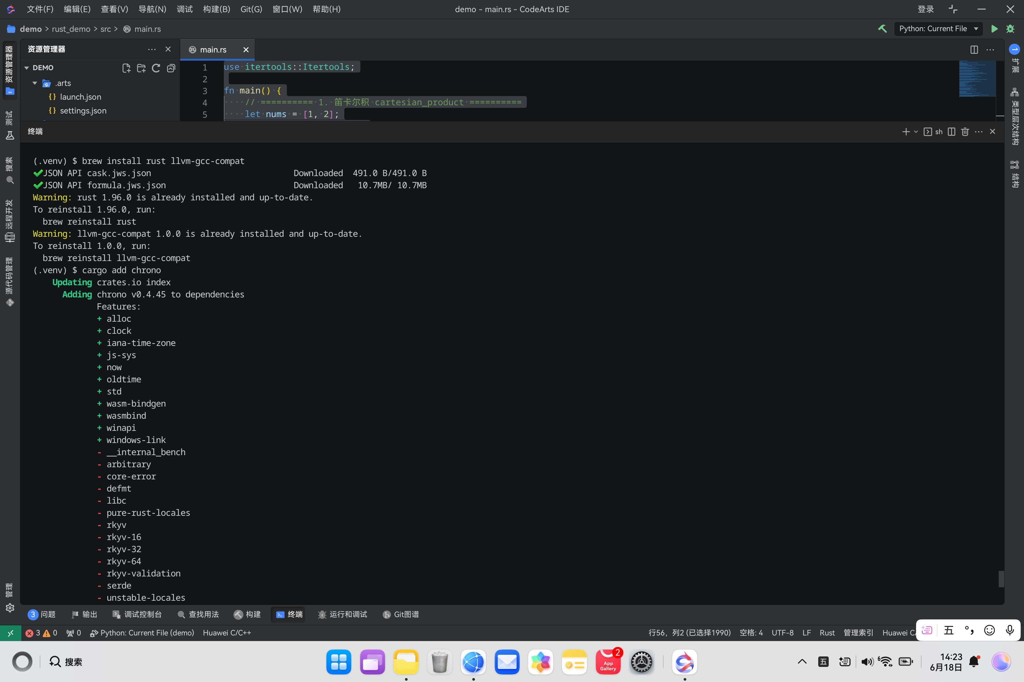Open more actions in the terminal panel
The height and width of the screenshot is (682, 1024).
(x=979, y=131)
